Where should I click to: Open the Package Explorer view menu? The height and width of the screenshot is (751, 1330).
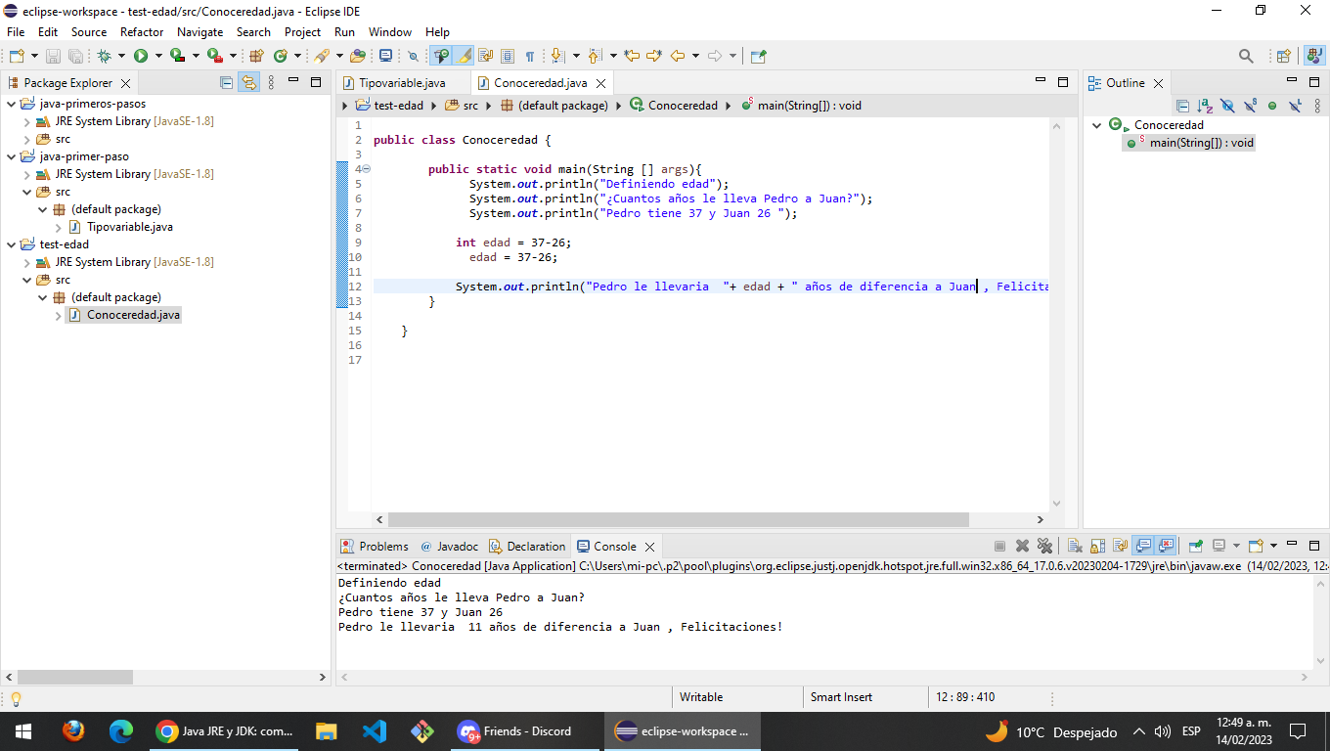pos(272,83)
